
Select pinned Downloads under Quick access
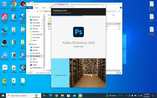(x=36, y=23)
